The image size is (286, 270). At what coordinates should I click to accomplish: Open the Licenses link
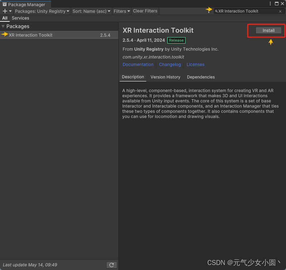(195, 65)
